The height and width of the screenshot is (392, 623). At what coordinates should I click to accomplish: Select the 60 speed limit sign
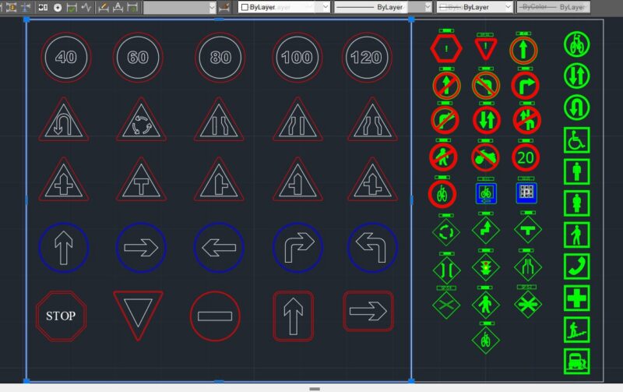click(138, 57)
